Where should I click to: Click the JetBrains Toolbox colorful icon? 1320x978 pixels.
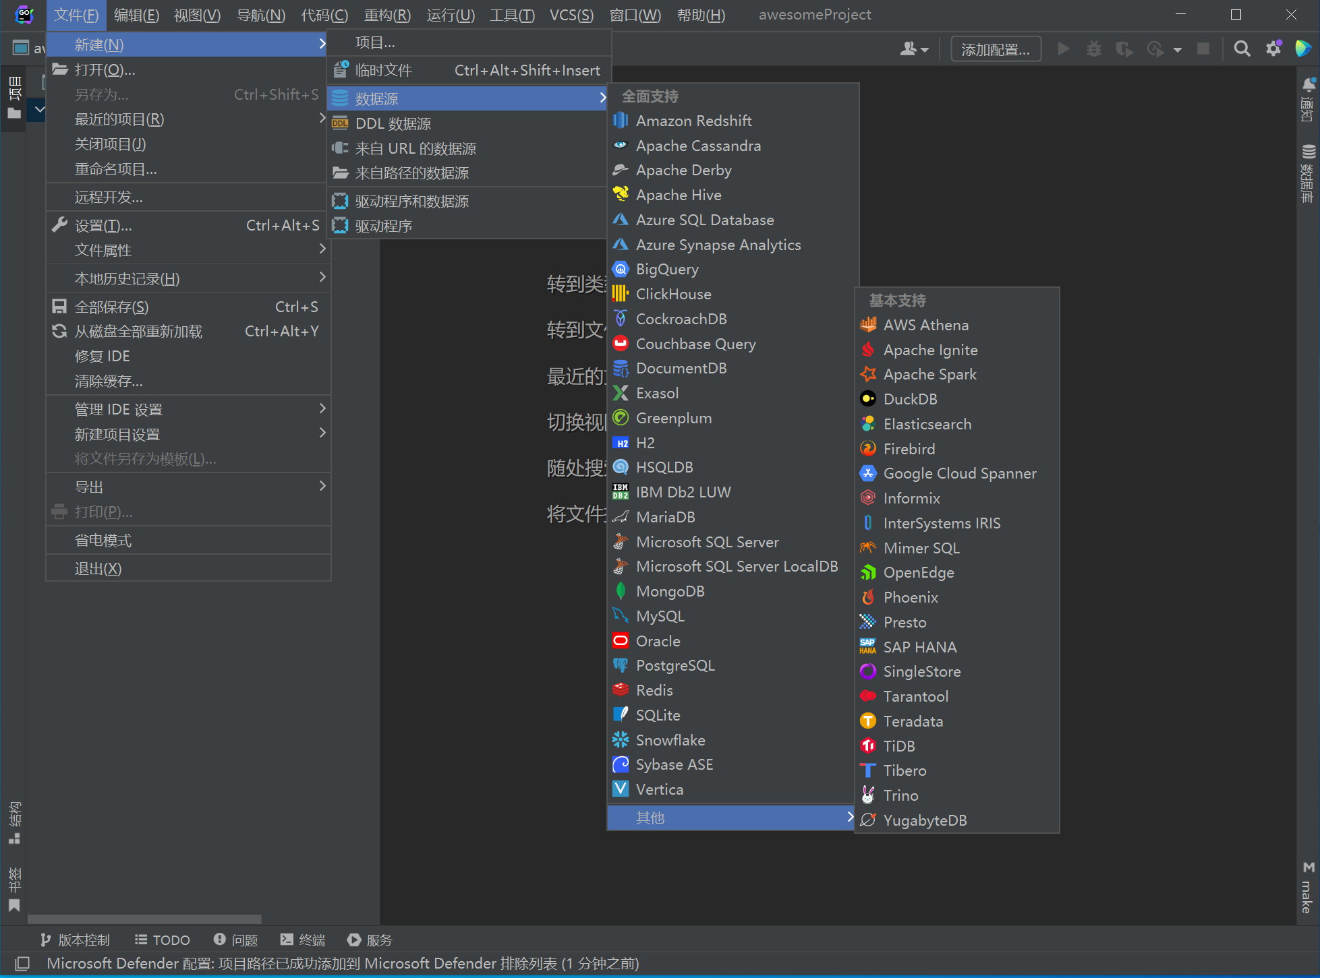coord(1303,49)
